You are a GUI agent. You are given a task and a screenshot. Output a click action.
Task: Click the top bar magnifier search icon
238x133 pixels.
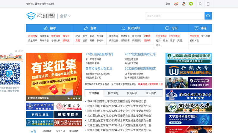point(201,4)
